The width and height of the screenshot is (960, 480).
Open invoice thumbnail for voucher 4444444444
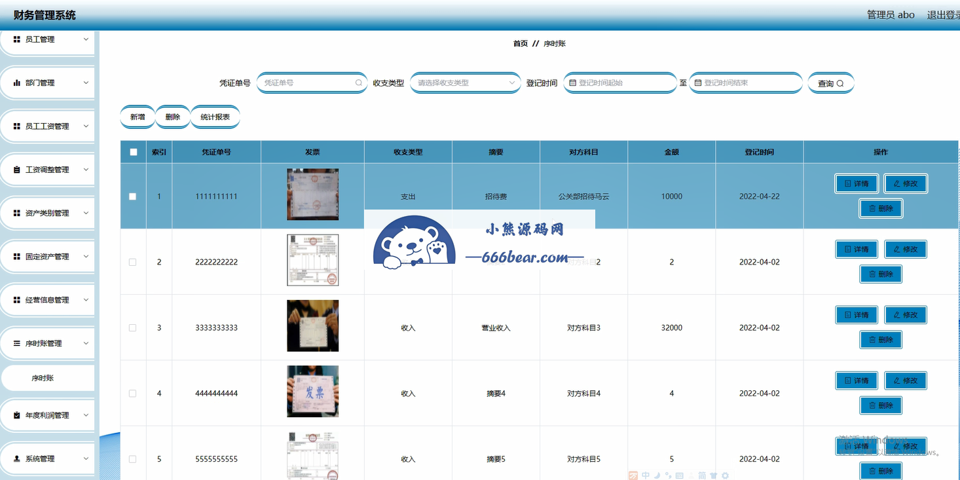pyautogui.click(x=312, y=392)
